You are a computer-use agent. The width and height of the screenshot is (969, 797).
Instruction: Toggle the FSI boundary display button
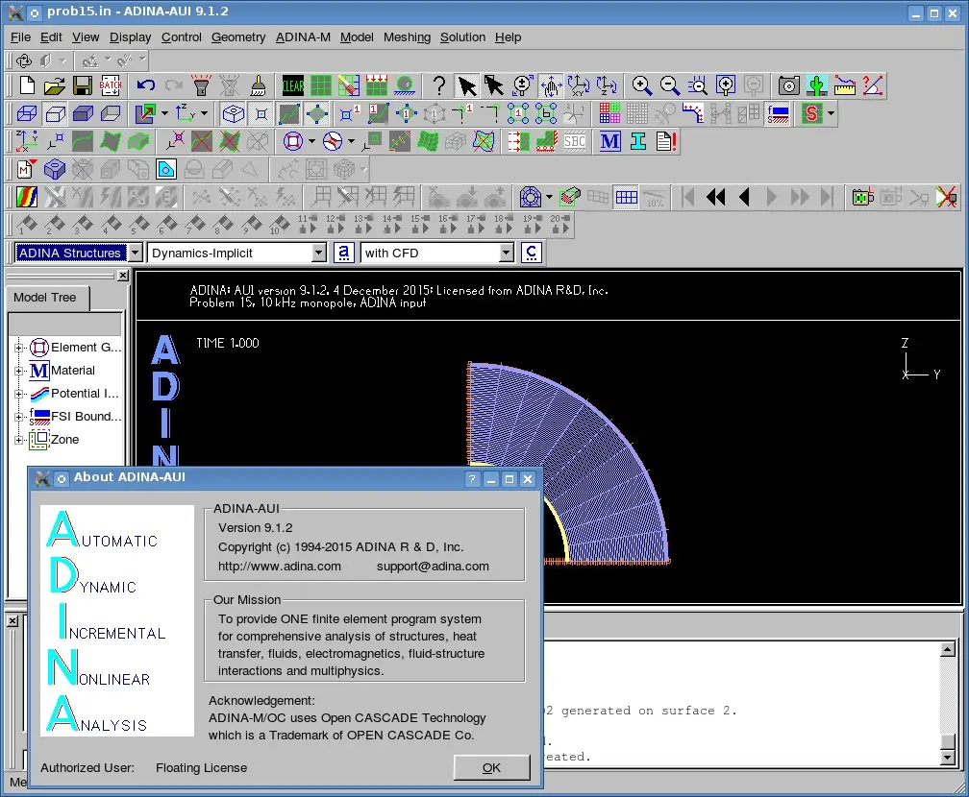pyautogui.click(x=779, y=114)
